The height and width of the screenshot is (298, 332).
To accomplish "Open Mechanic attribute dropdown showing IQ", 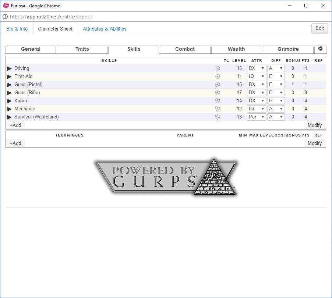I will pos(257,109).
